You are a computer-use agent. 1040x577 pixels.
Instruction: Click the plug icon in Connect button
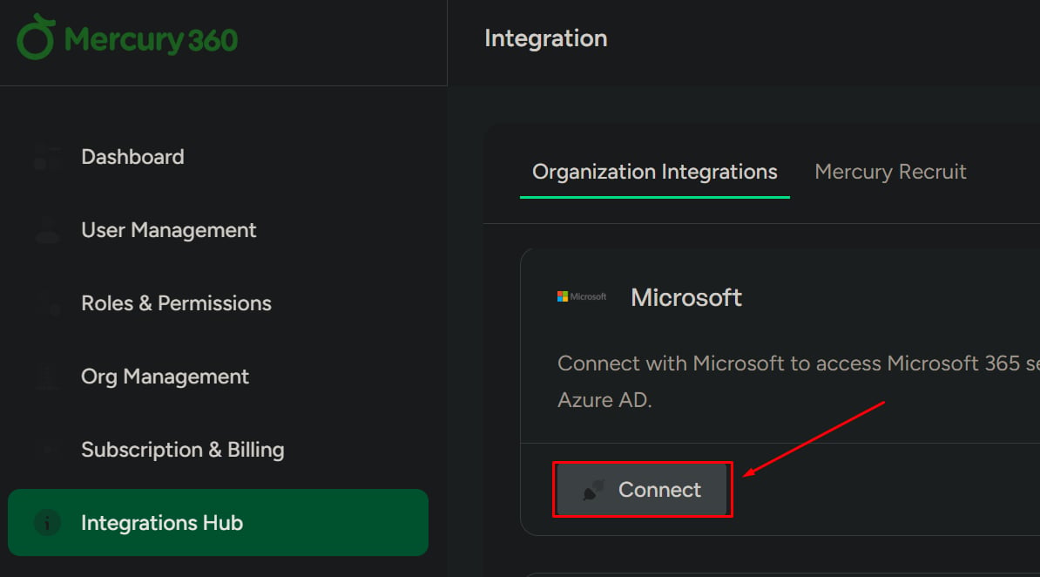click(593, 490)
